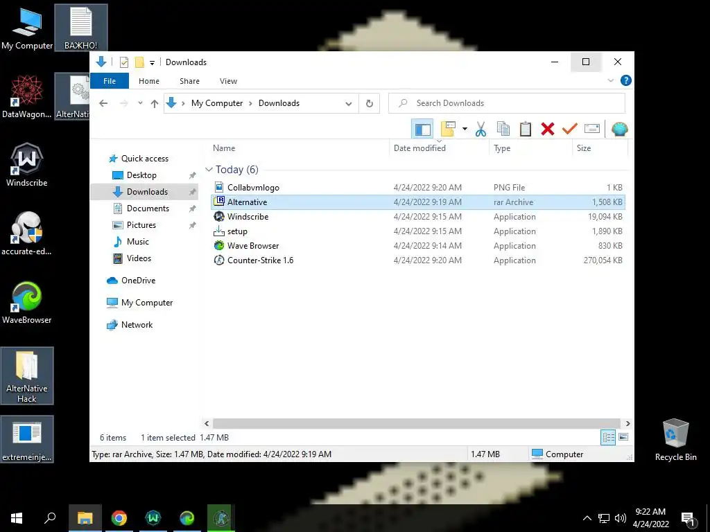Select Counter-Strike 1.6 file
The height and width of the screenshot is (532, 710).
point(418,260)
